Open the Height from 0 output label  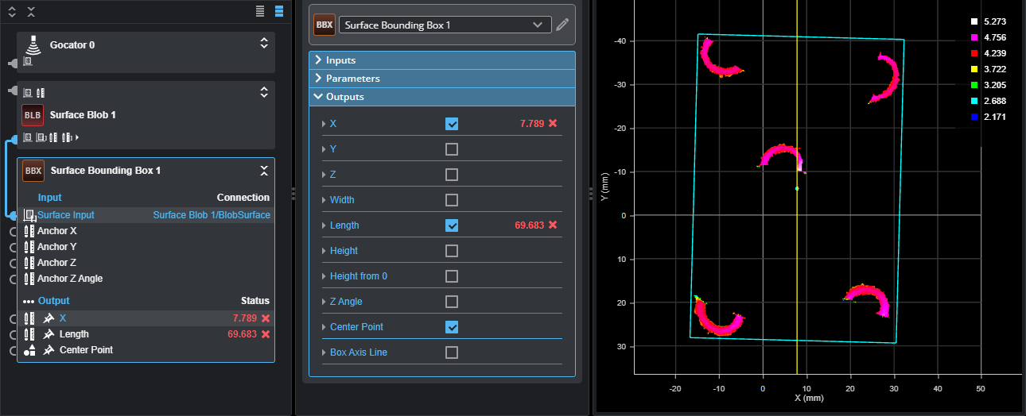click(x=359, y=276)
